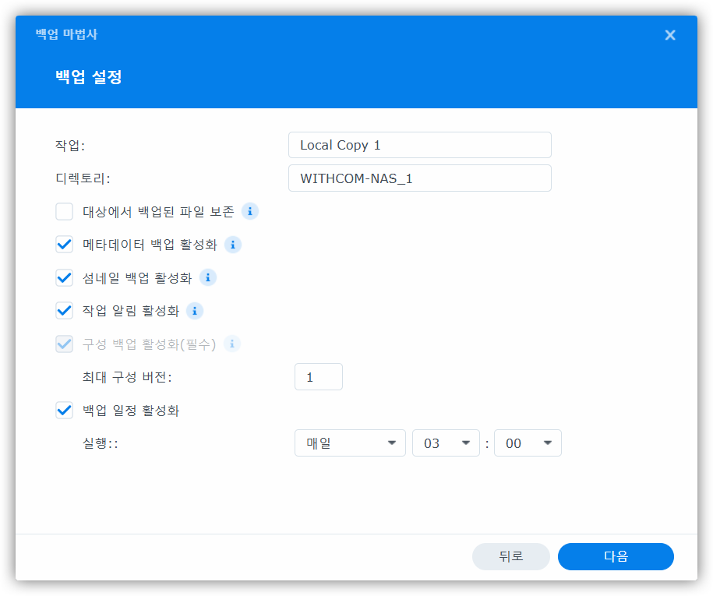
Task: Close the 백업 마법사 dialog with X
Action: tap(669, 35)
